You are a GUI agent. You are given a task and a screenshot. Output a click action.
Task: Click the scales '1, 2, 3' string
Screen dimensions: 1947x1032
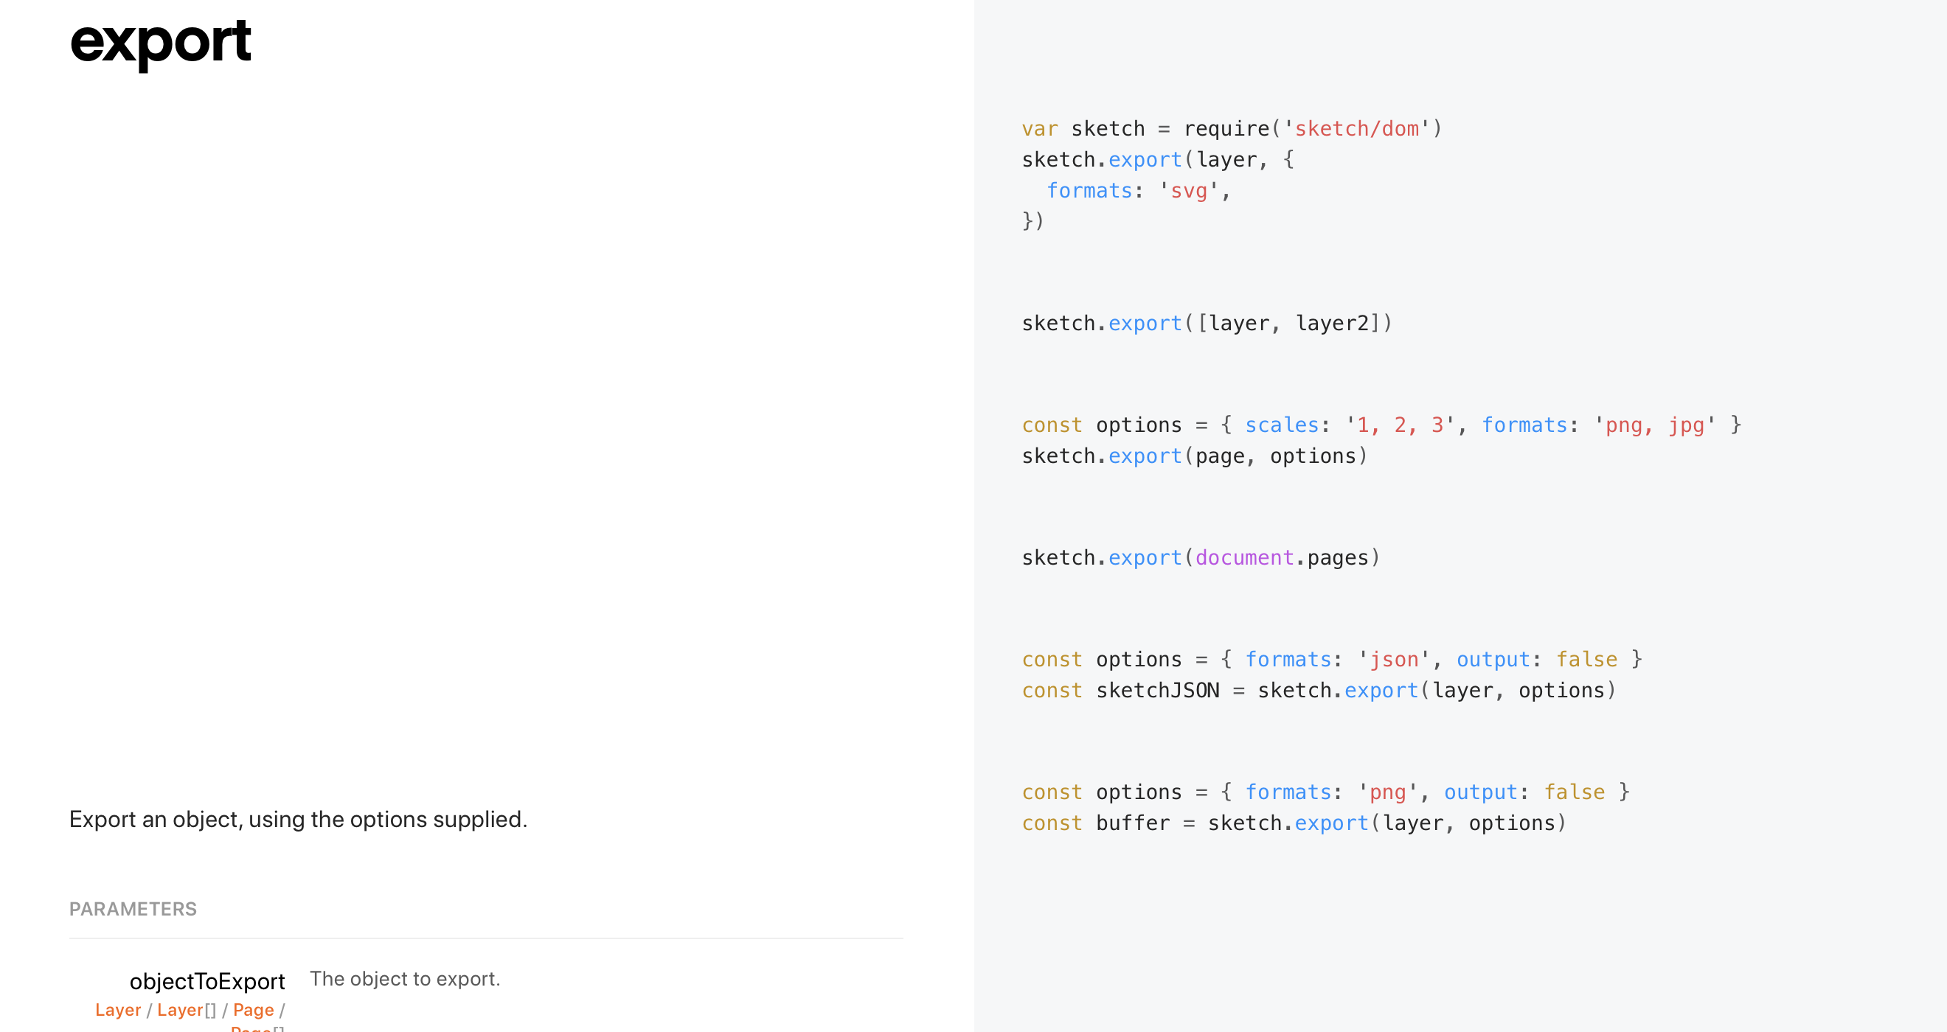[x=1400, y=425]
